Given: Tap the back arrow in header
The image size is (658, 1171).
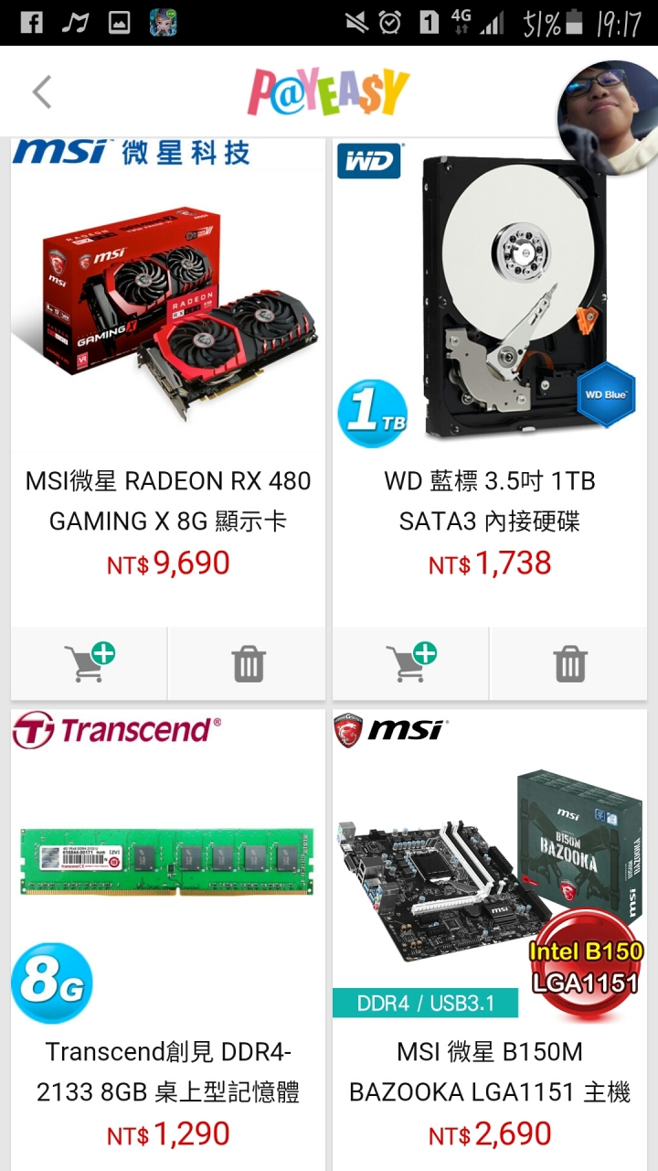Looking at the screenshot, I should click(x=41, y=92).
